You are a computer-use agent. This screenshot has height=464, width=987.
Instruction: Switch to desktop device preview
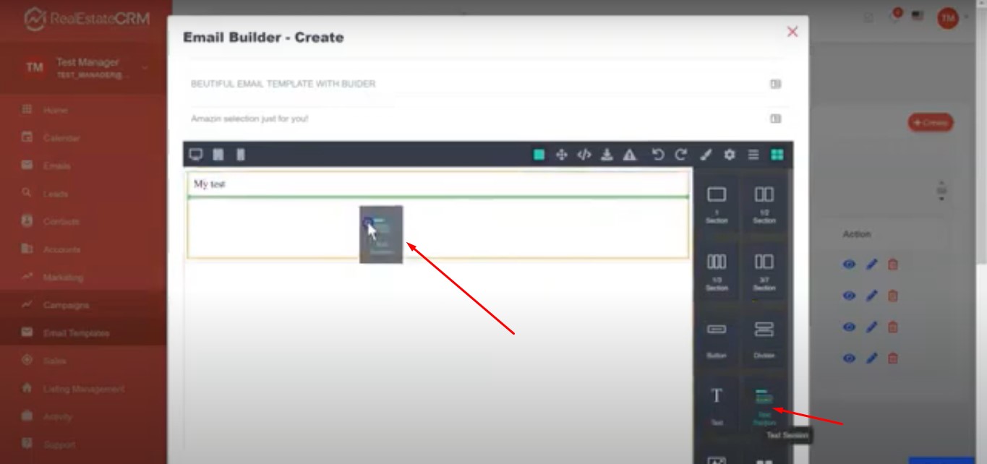click(195, 155)
